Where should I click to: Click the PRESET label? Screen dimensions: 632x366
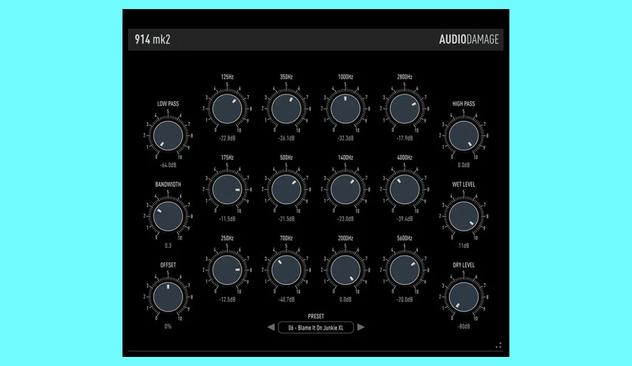click(x=316, y=316)
